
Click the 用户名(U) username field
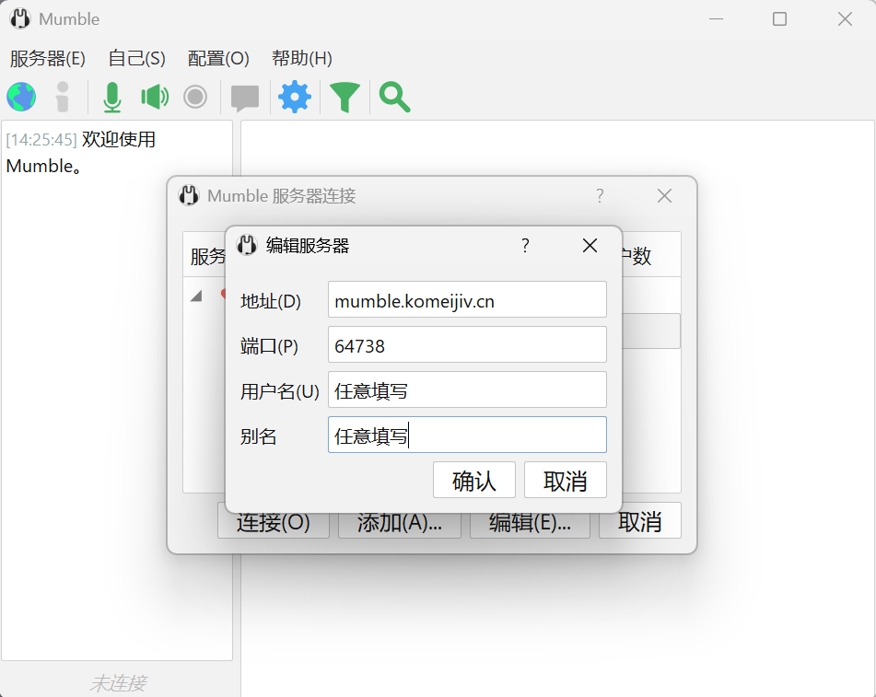tap(467, 389)
